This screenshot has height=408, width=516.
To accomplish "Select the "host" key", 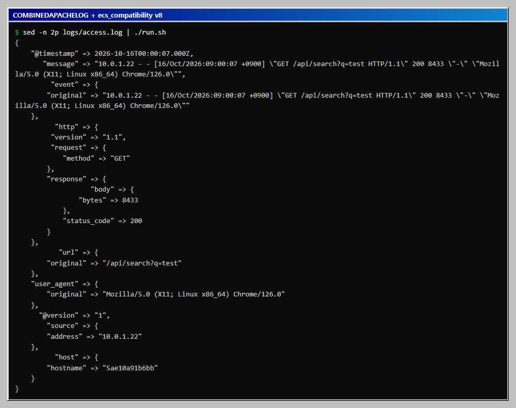I will coord(67,357).
